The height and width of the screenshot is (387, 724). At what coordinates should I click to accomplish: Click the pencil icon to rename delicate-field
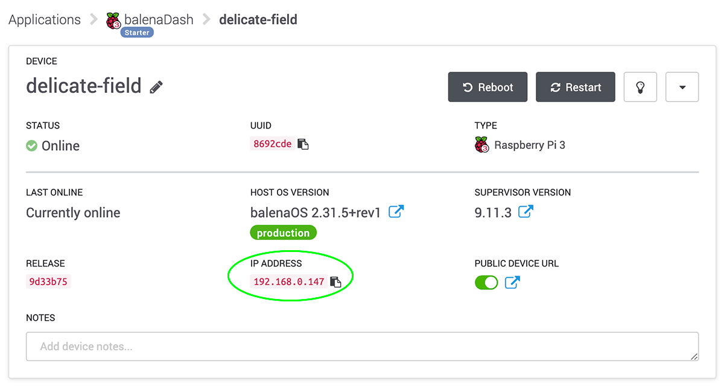156,87
